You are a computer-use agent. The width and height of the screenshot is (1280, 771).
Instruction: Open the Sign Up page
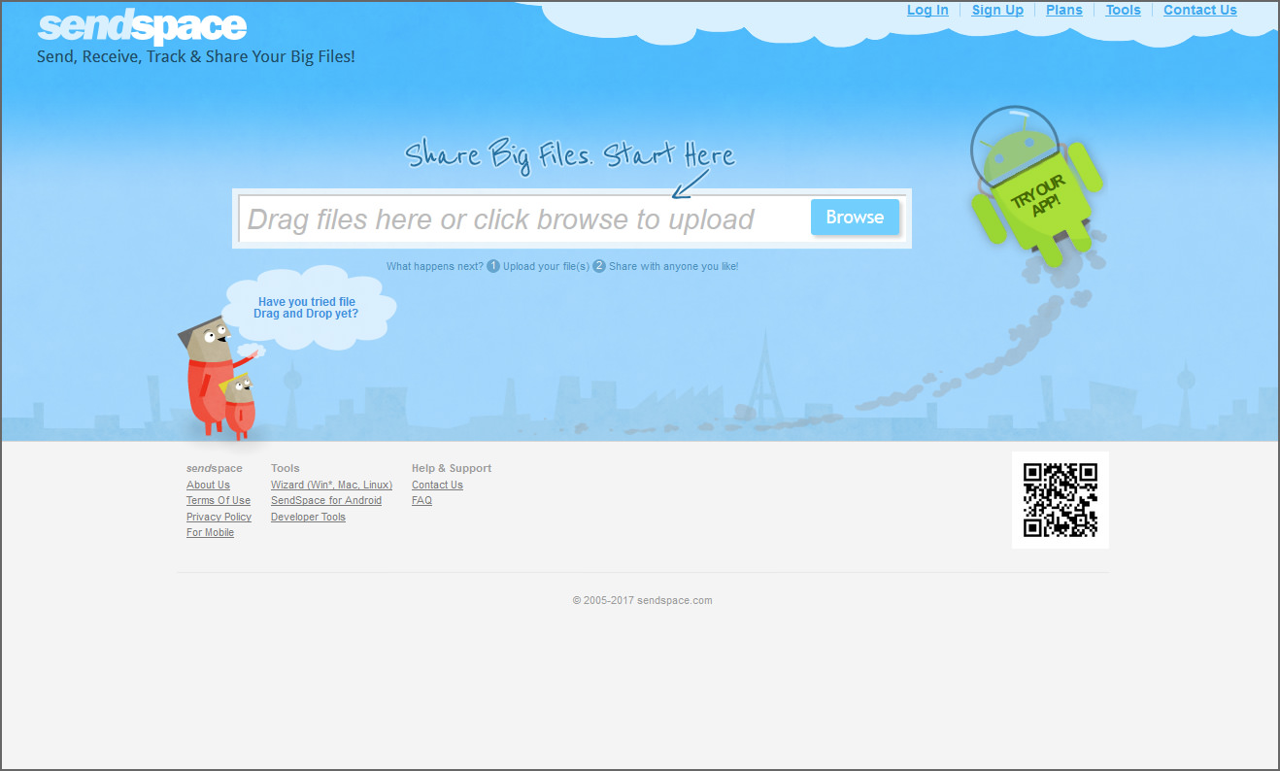click(x=997, y=10)
